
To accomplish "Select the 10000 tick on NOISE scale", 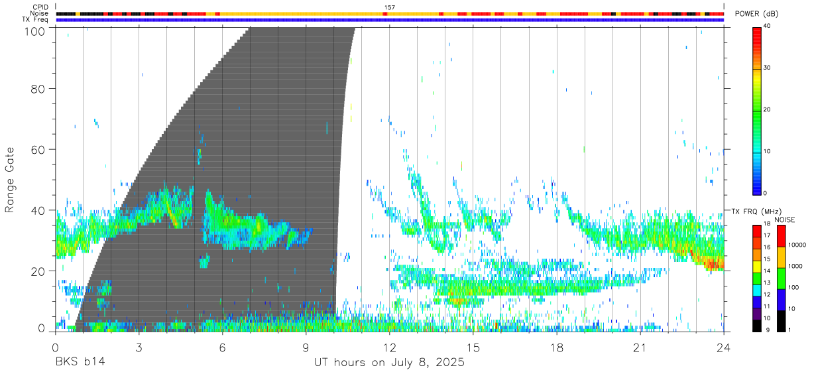I will point(797,245).
